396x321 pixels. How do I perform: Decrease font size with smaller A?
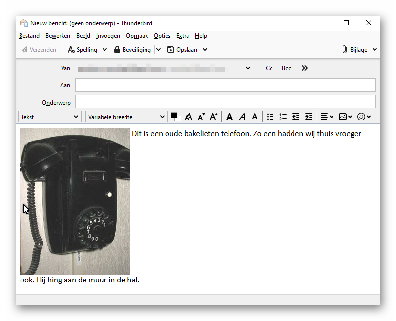201,117
